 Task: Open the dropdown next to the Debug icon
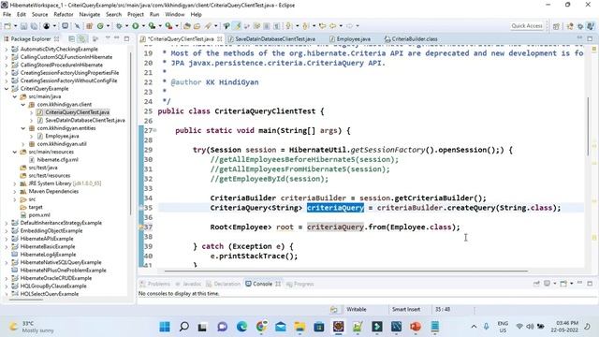127,26
